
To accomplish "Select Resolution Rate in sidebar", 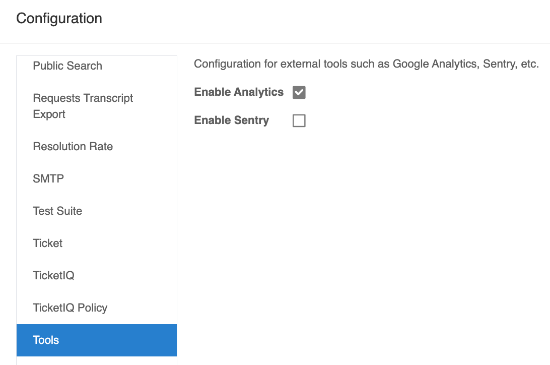I will (97, 146).
